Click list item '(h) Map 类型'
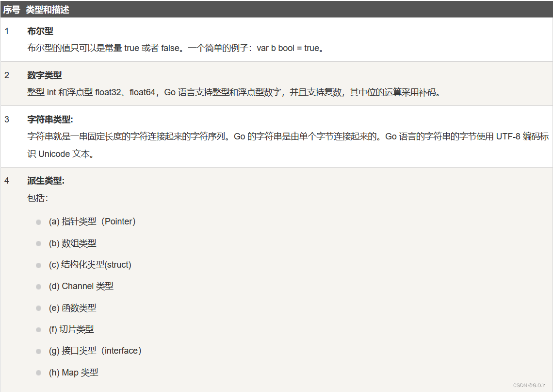 (x=73, y=373)
